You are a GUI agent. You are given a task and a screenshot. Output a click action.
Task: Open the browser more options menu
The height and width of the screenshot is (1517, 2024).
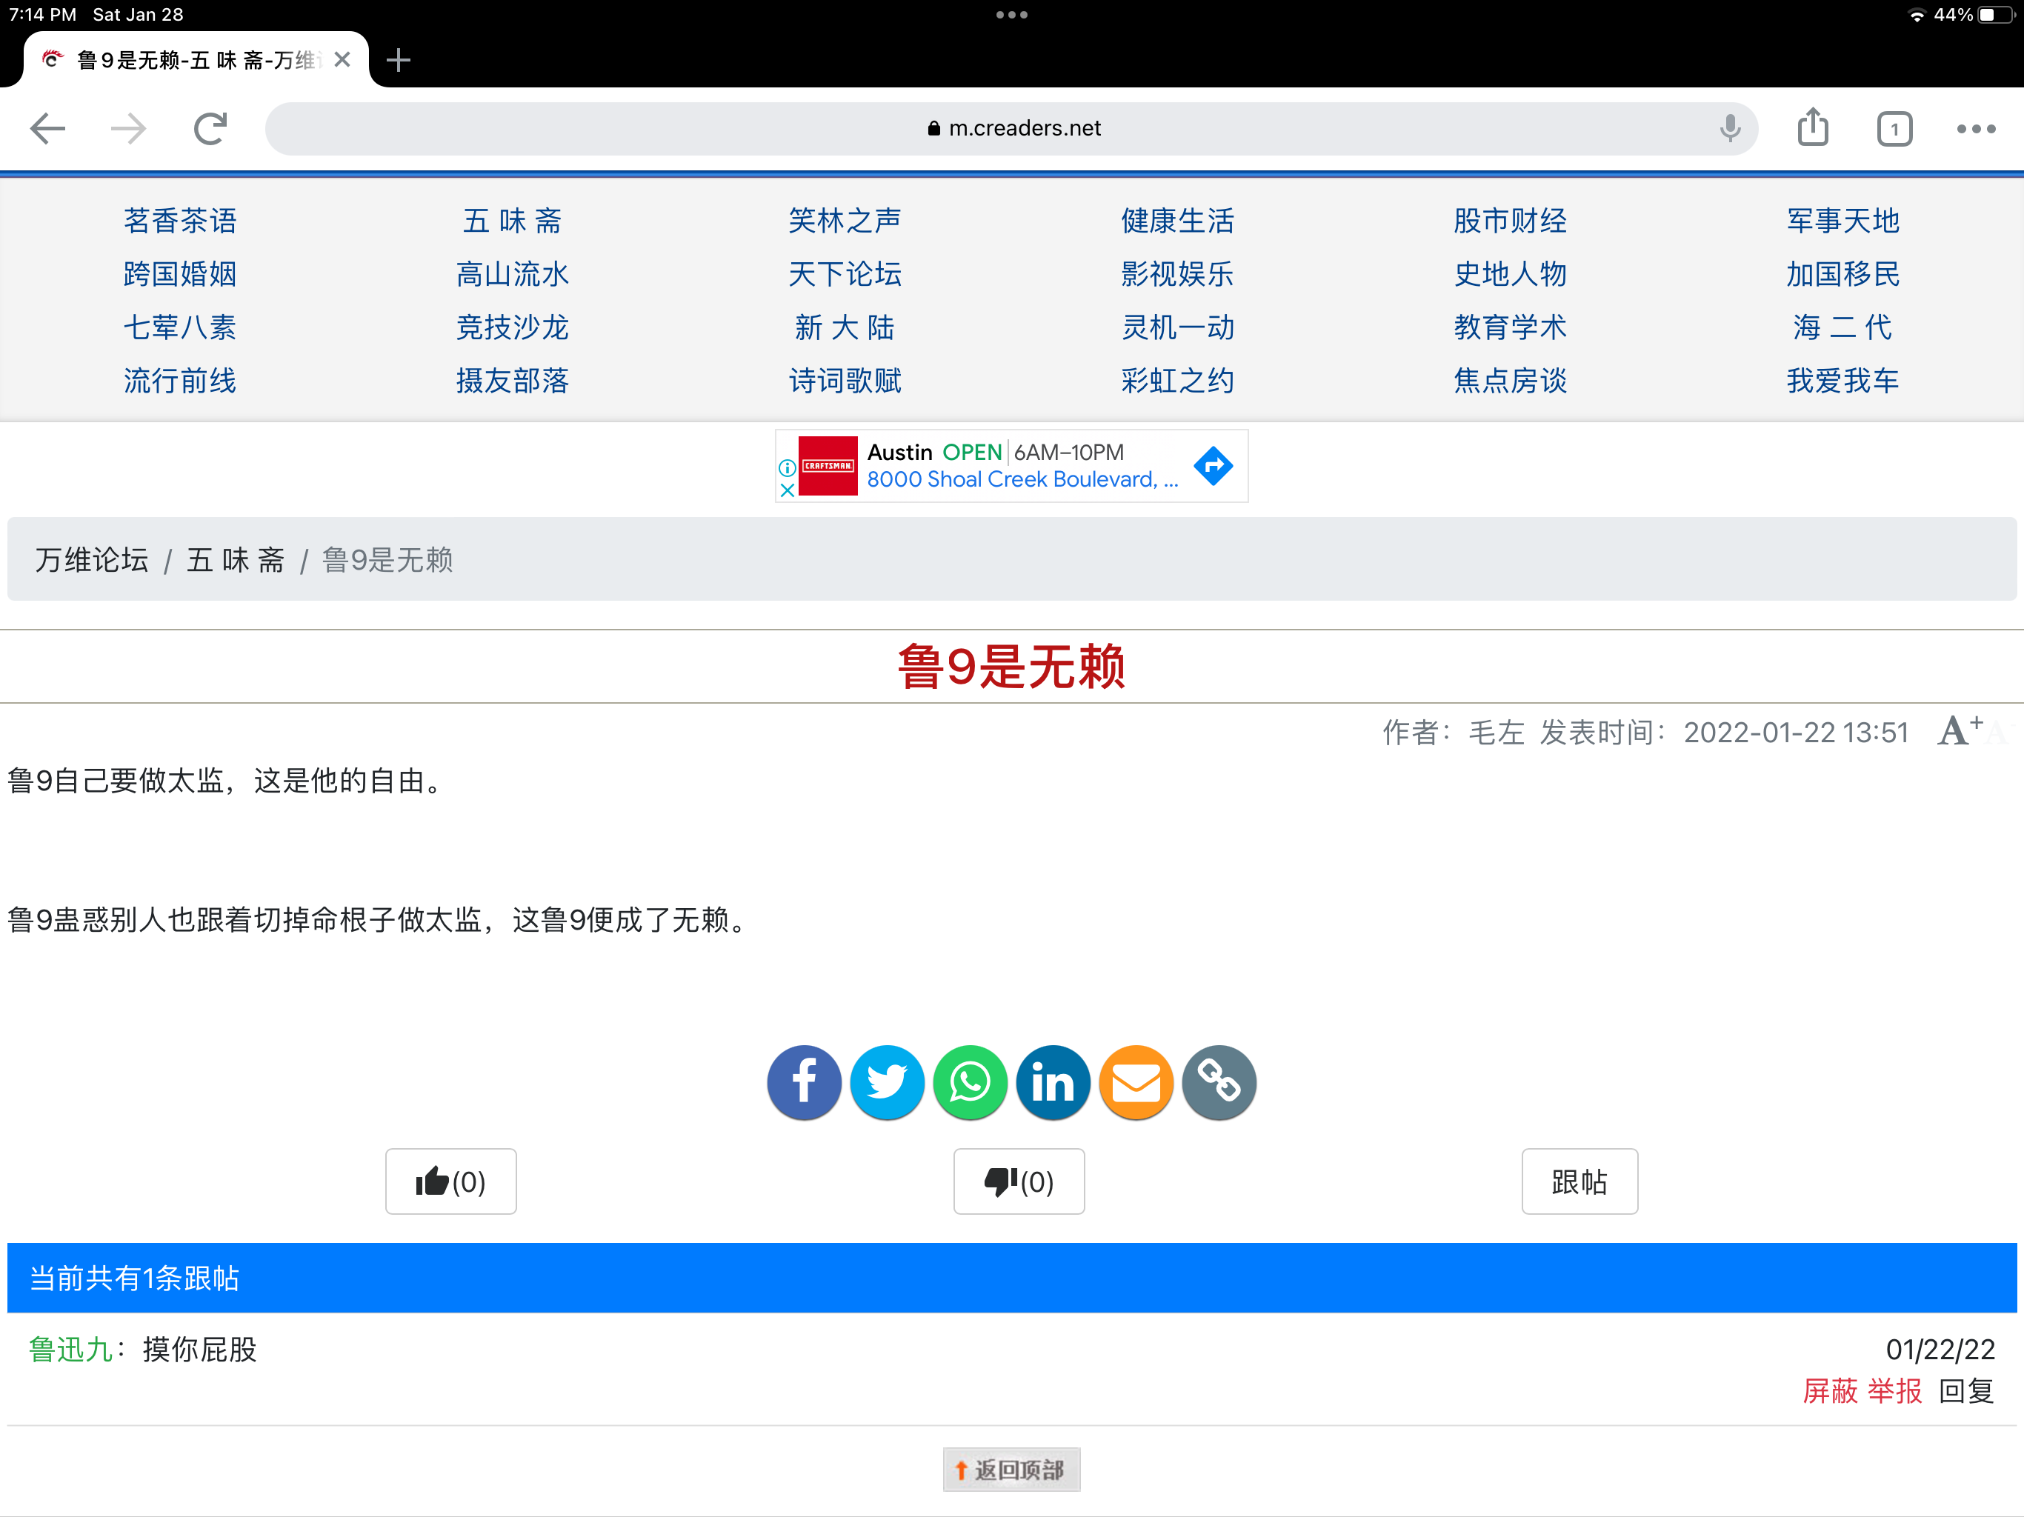1976,129
